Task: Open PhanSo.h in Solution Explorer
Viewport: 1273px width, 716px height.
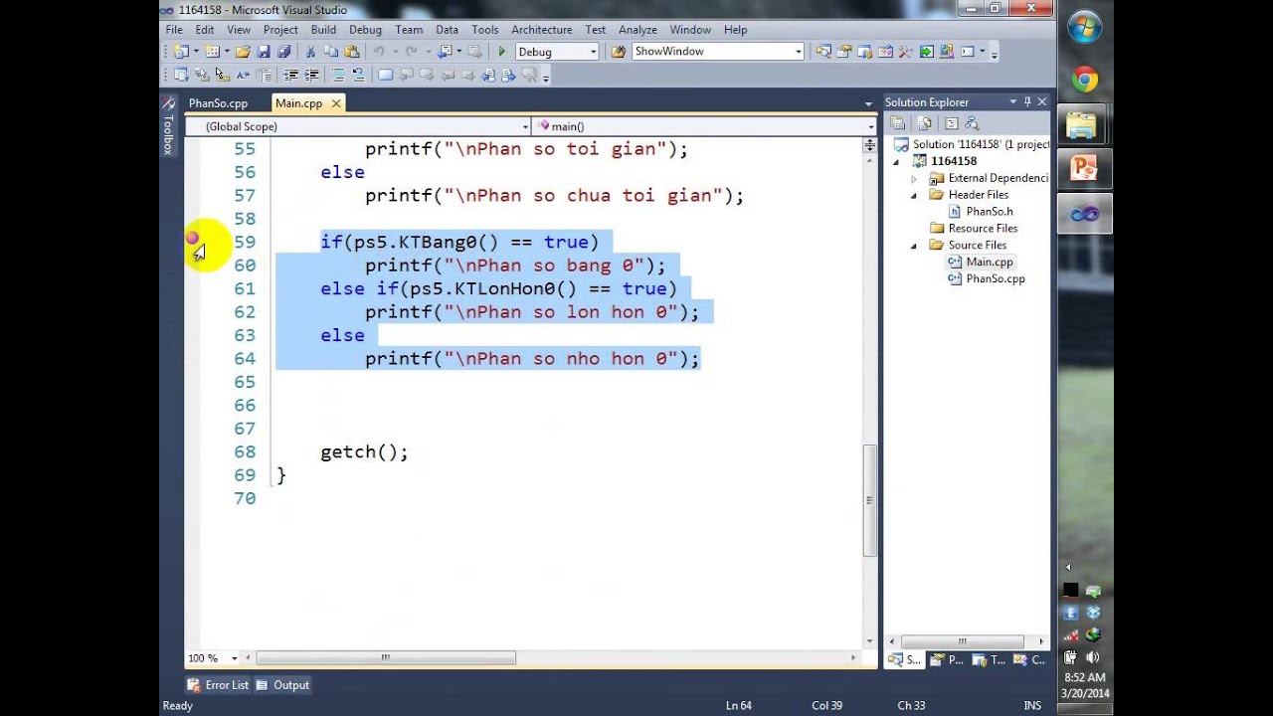Action: coord(989,212)
